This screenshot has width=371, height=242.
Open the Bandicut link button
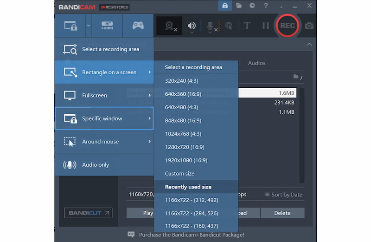point(88,213)
